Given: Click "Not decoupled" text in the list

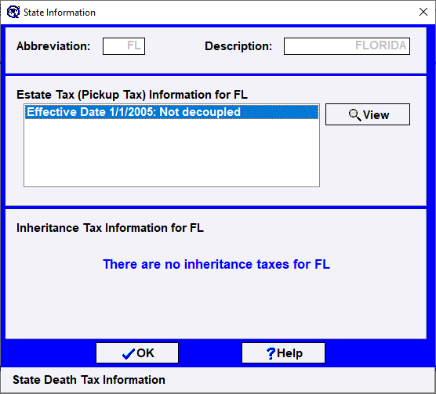Looking at the screenshot, I should click(200, 112).
